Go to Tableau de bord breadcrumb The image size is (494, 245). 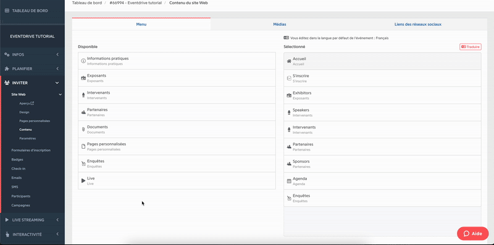87,3
